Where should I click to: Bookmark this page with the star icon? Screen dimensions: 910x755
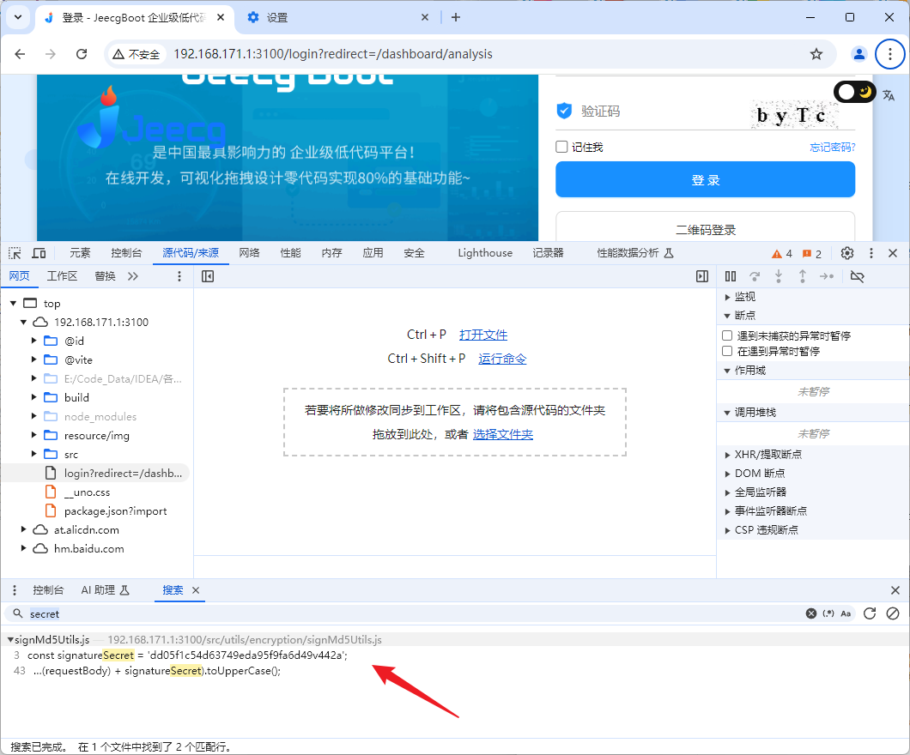coord(816,54)
